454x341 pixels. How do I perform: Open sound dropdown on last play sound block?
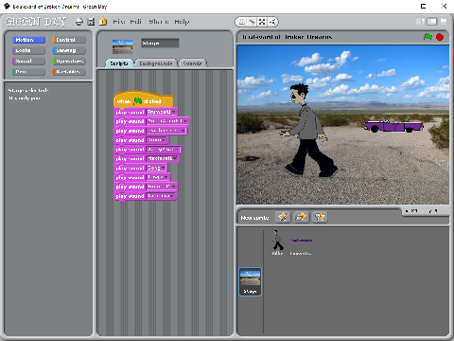[172, 196]
